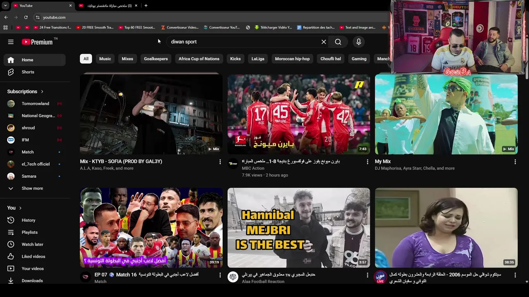Select the LaLiga filter chip
This screenshot has width=529, height=297.
(x=258, y=59)
